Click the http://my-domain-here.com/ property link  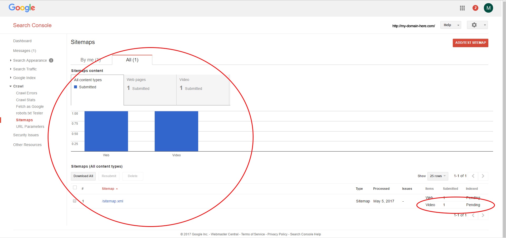tap(413, 26)
